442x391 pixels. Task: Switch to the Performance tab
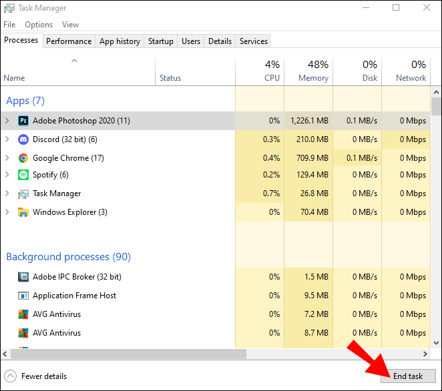click(x=69, y=41)
